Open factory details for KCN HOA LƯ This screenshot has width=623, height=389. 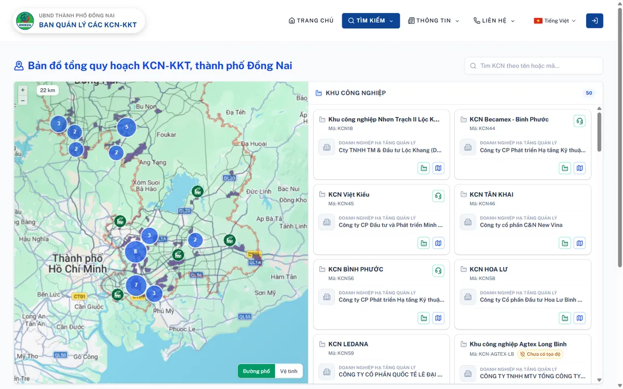[x=565, y=317]
